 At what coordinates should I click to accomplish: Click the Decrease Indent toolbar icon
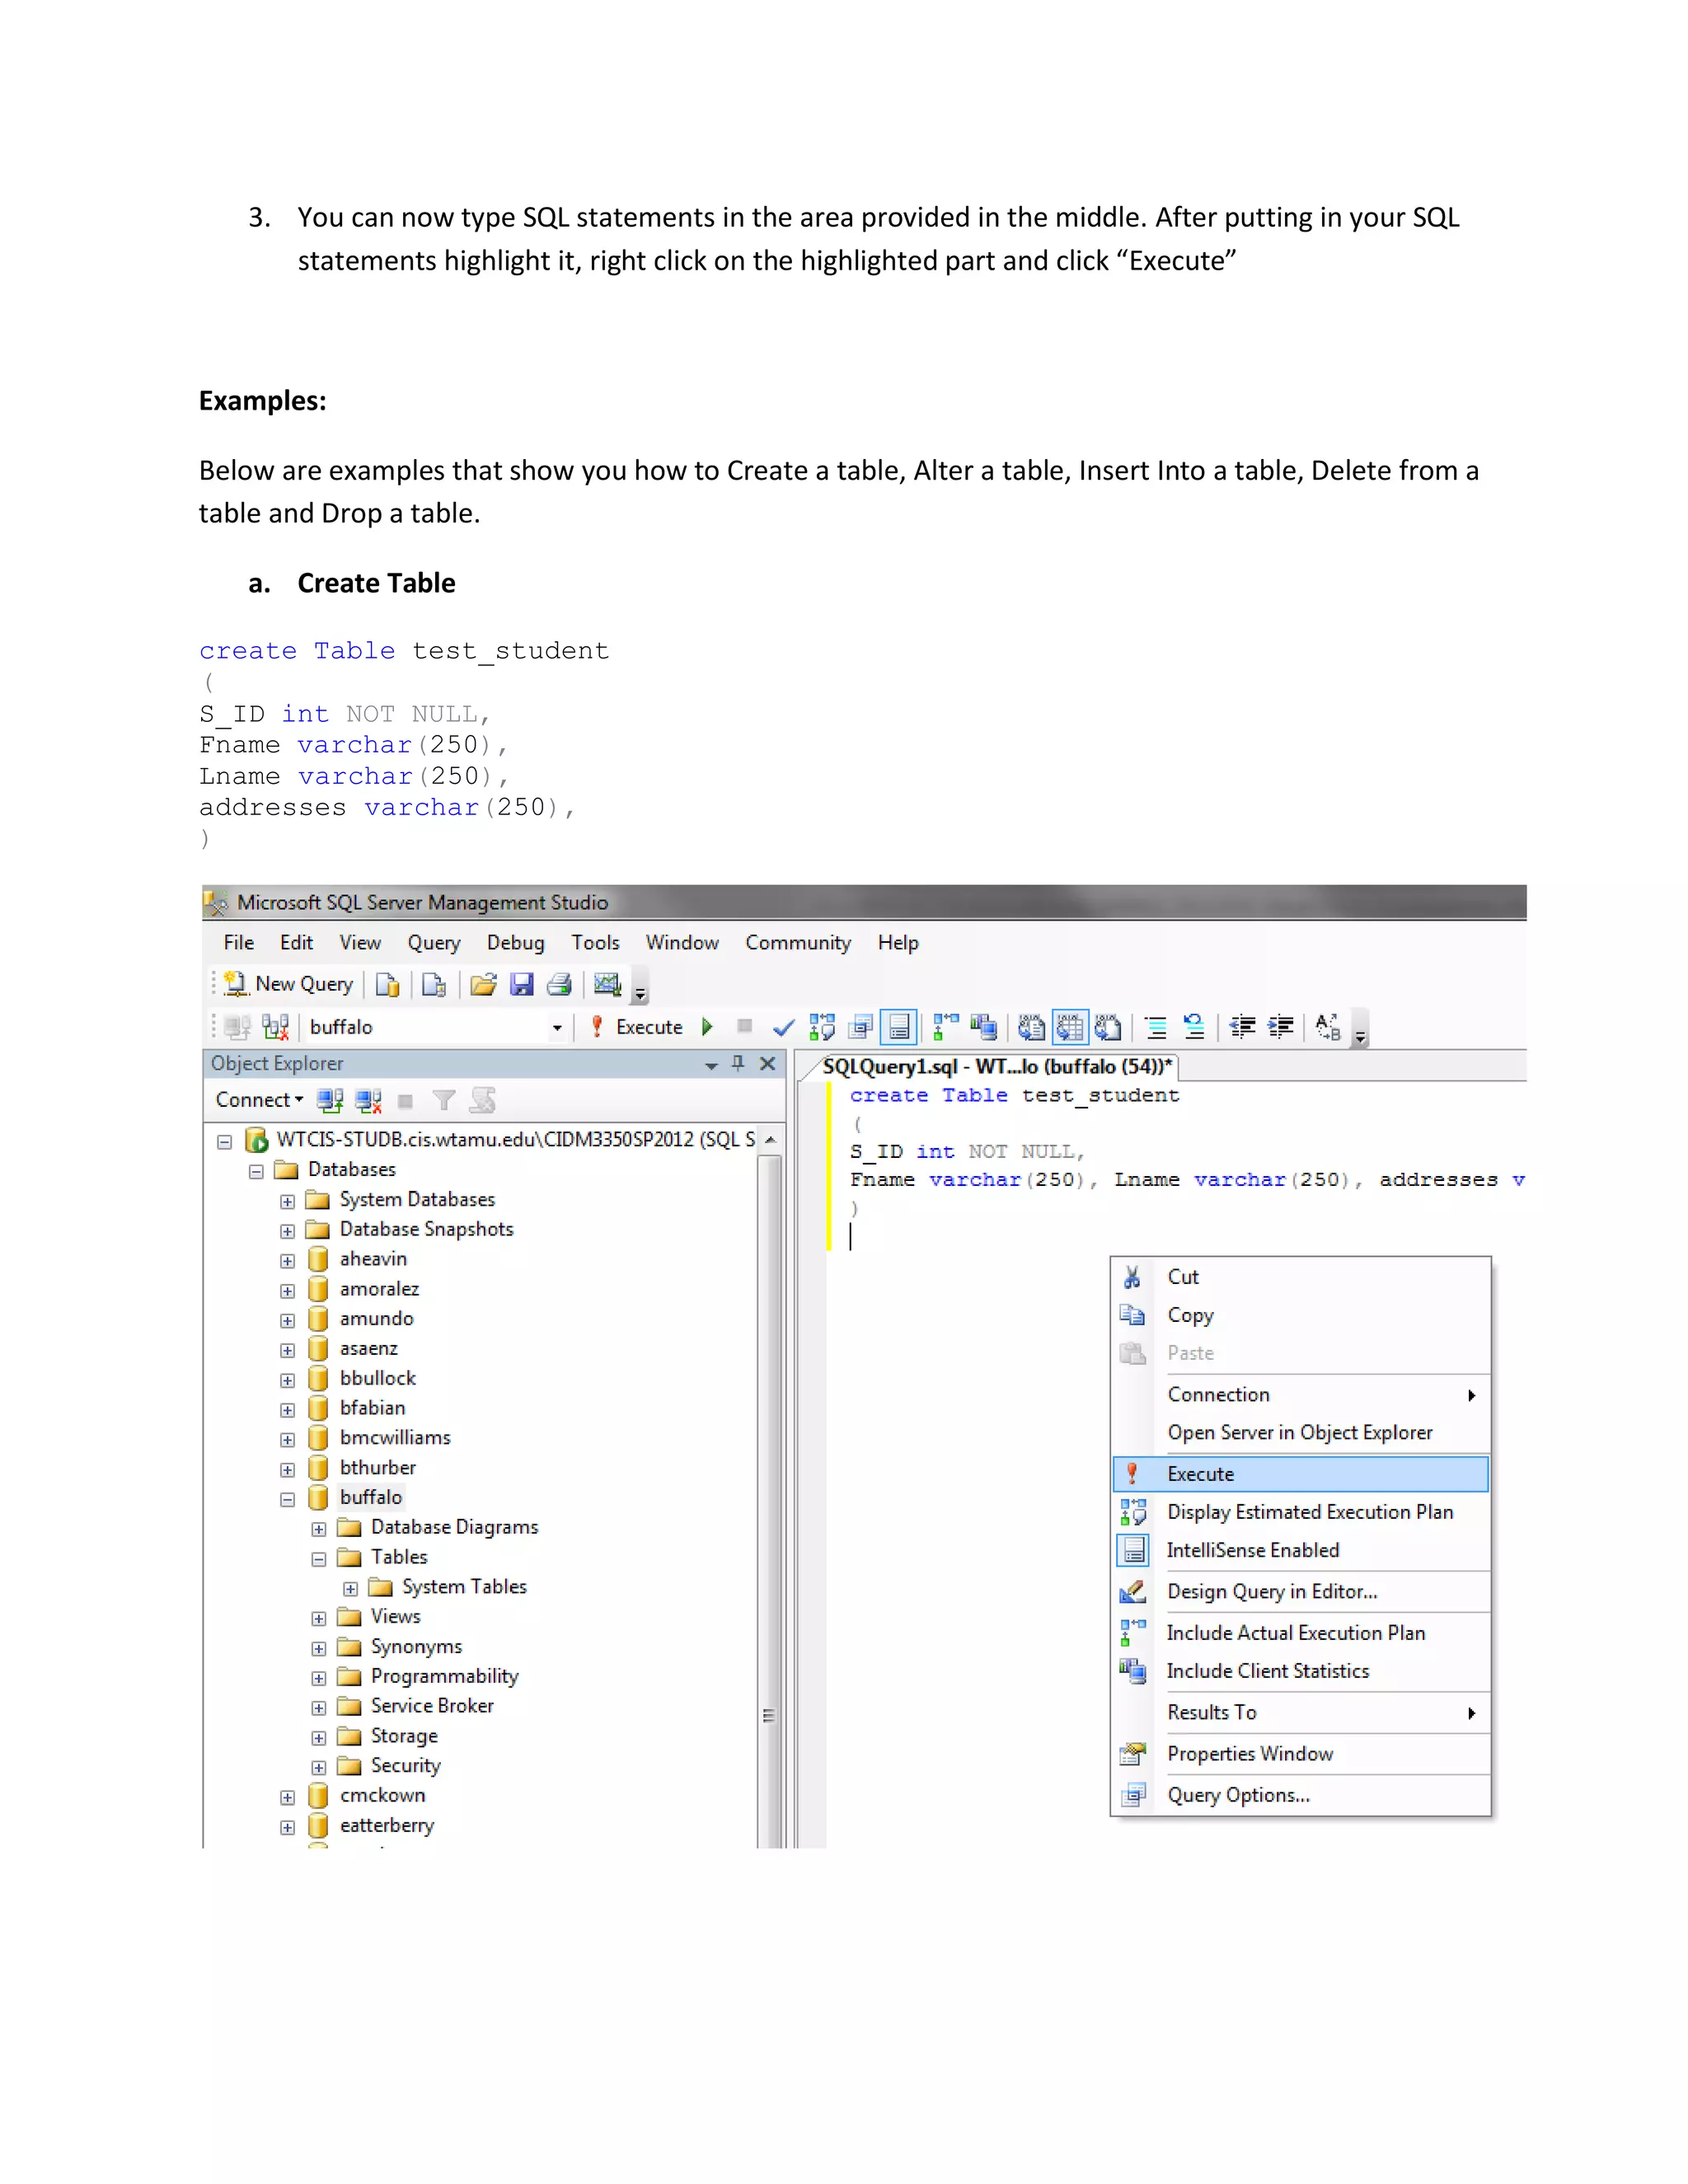[x=1243, y=1027]
